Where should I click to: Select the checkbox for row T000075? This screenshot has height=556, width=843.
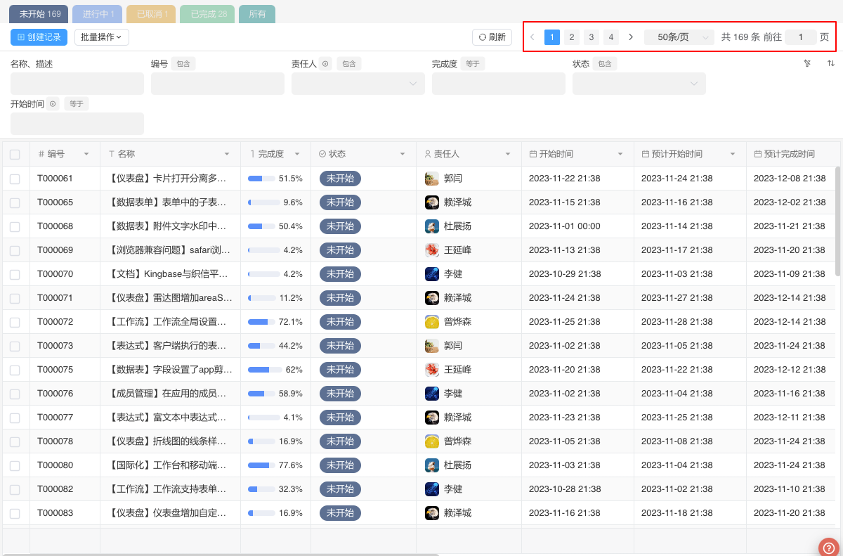coord(15,370)
